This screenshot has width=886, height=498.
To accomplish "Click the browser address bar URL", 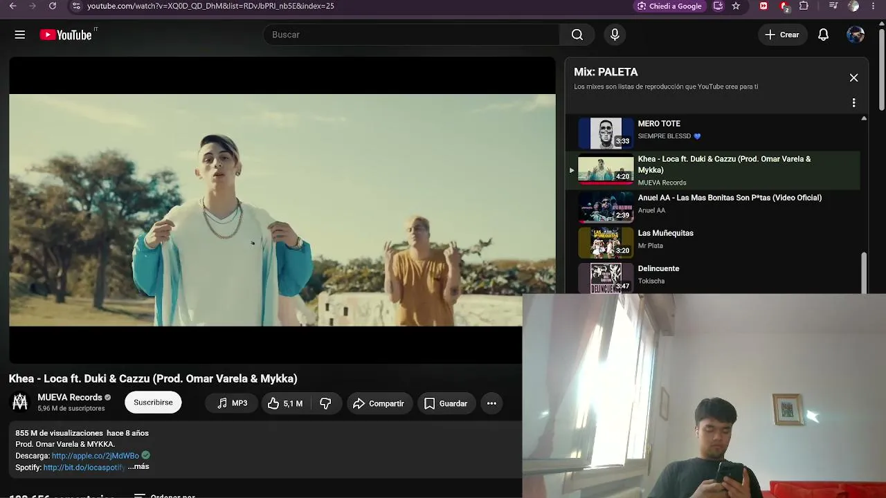I will pyautogui.click(x=210, y=6).
